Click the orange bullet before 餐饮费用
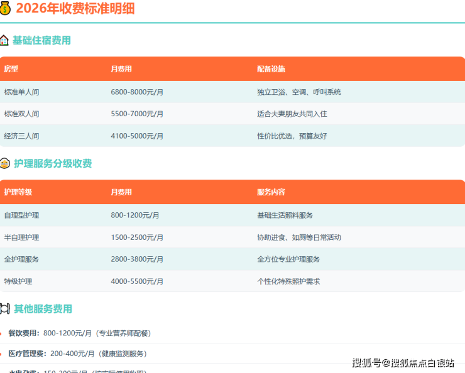Screen dimensions: 465x373 (x=2, y=333)
